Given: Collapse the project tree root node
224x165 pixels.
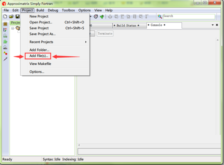Looking at the screenshot, I should tap(13, 28).
